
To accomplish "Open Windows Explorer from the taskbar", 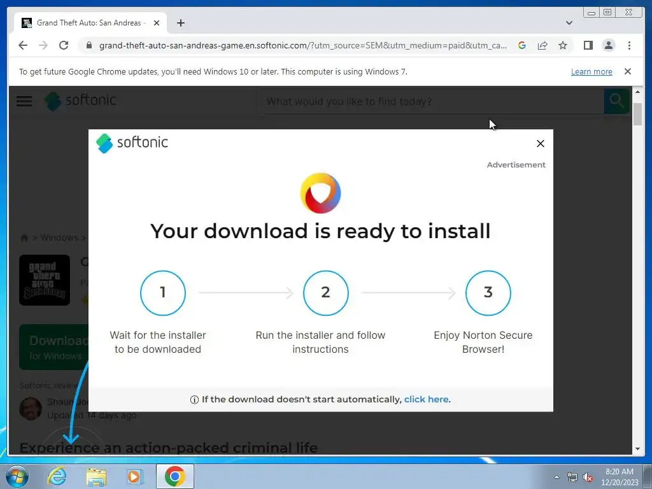I will (x=96, y=476).
